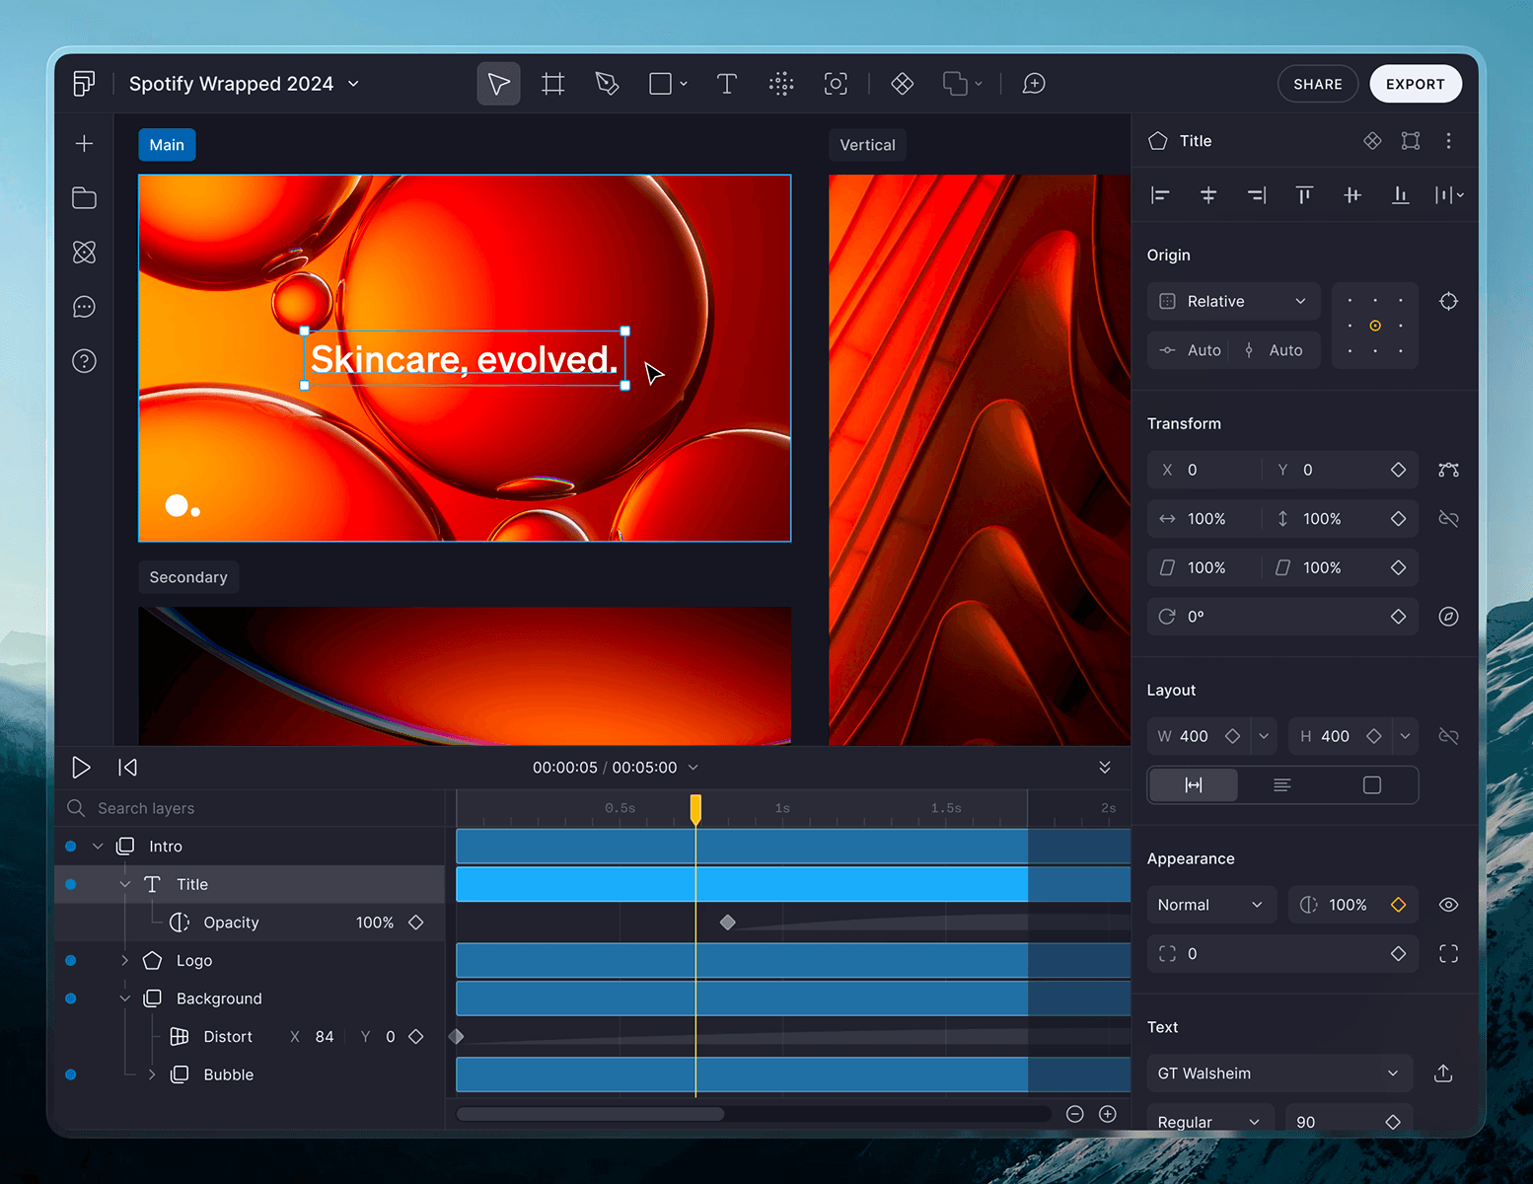The width and height of the screenshot is (1533, 1184).
Task: Open the Title panel three-dot menu
Action: [1448, 141]
